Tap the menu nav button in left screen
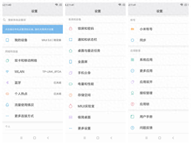Image resolution: width=191 pixels, height=145 pixels. pyautogui.click(x=21, y=138)
